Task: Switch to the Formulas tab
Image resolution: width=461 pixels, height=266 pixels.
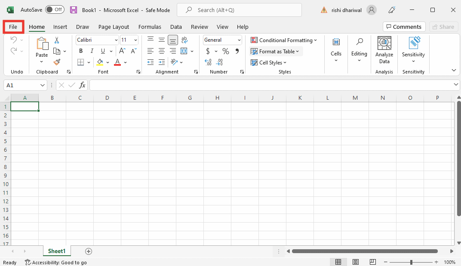Action: [150, 27]
